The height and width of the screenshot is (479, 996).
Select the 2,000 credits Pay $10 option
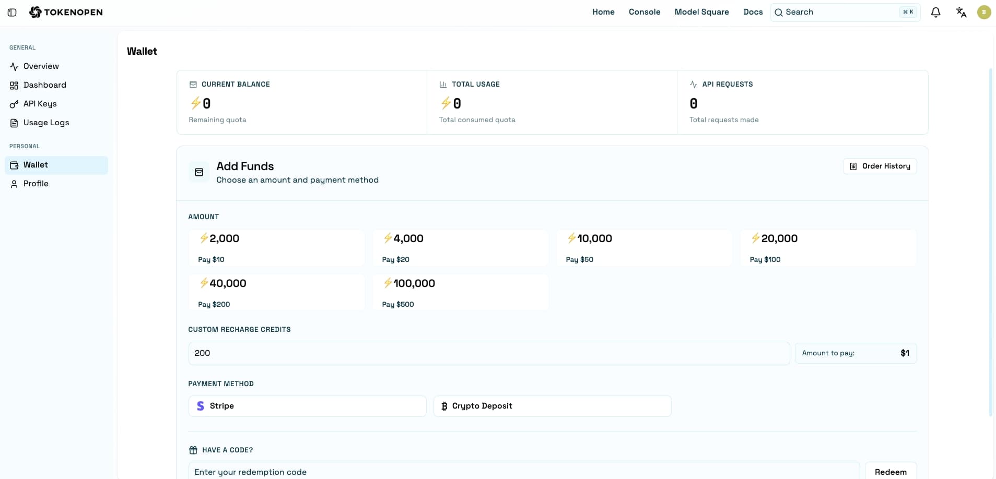pyautogui.click(x=277, y=248)
